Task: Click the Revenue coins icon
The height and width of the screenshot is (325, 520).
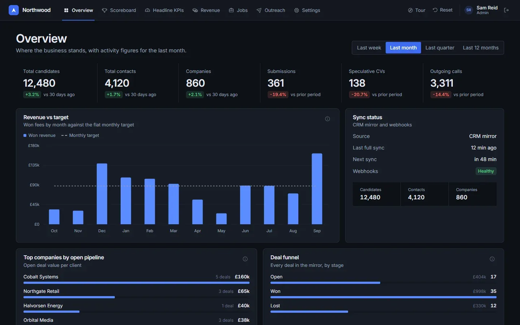Action: [x=195, y=10]
